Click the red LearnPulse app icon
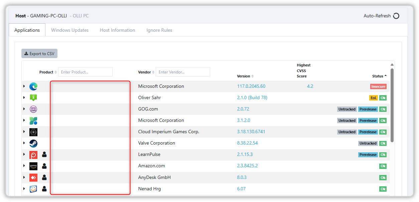The width and height of the screenshot is (419, 202). (x=33, y=155)
